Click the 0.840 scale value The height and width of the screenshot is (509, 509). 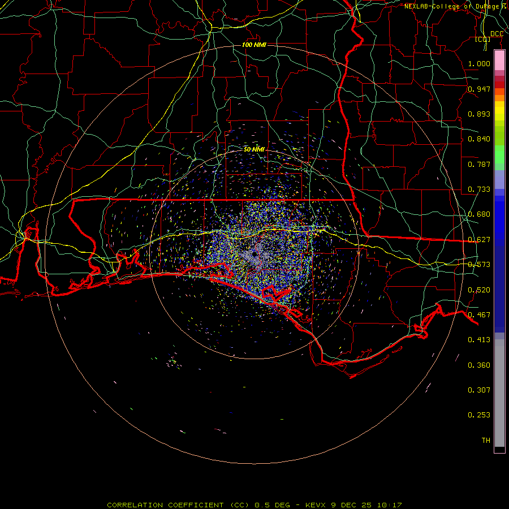coord(479,139)
